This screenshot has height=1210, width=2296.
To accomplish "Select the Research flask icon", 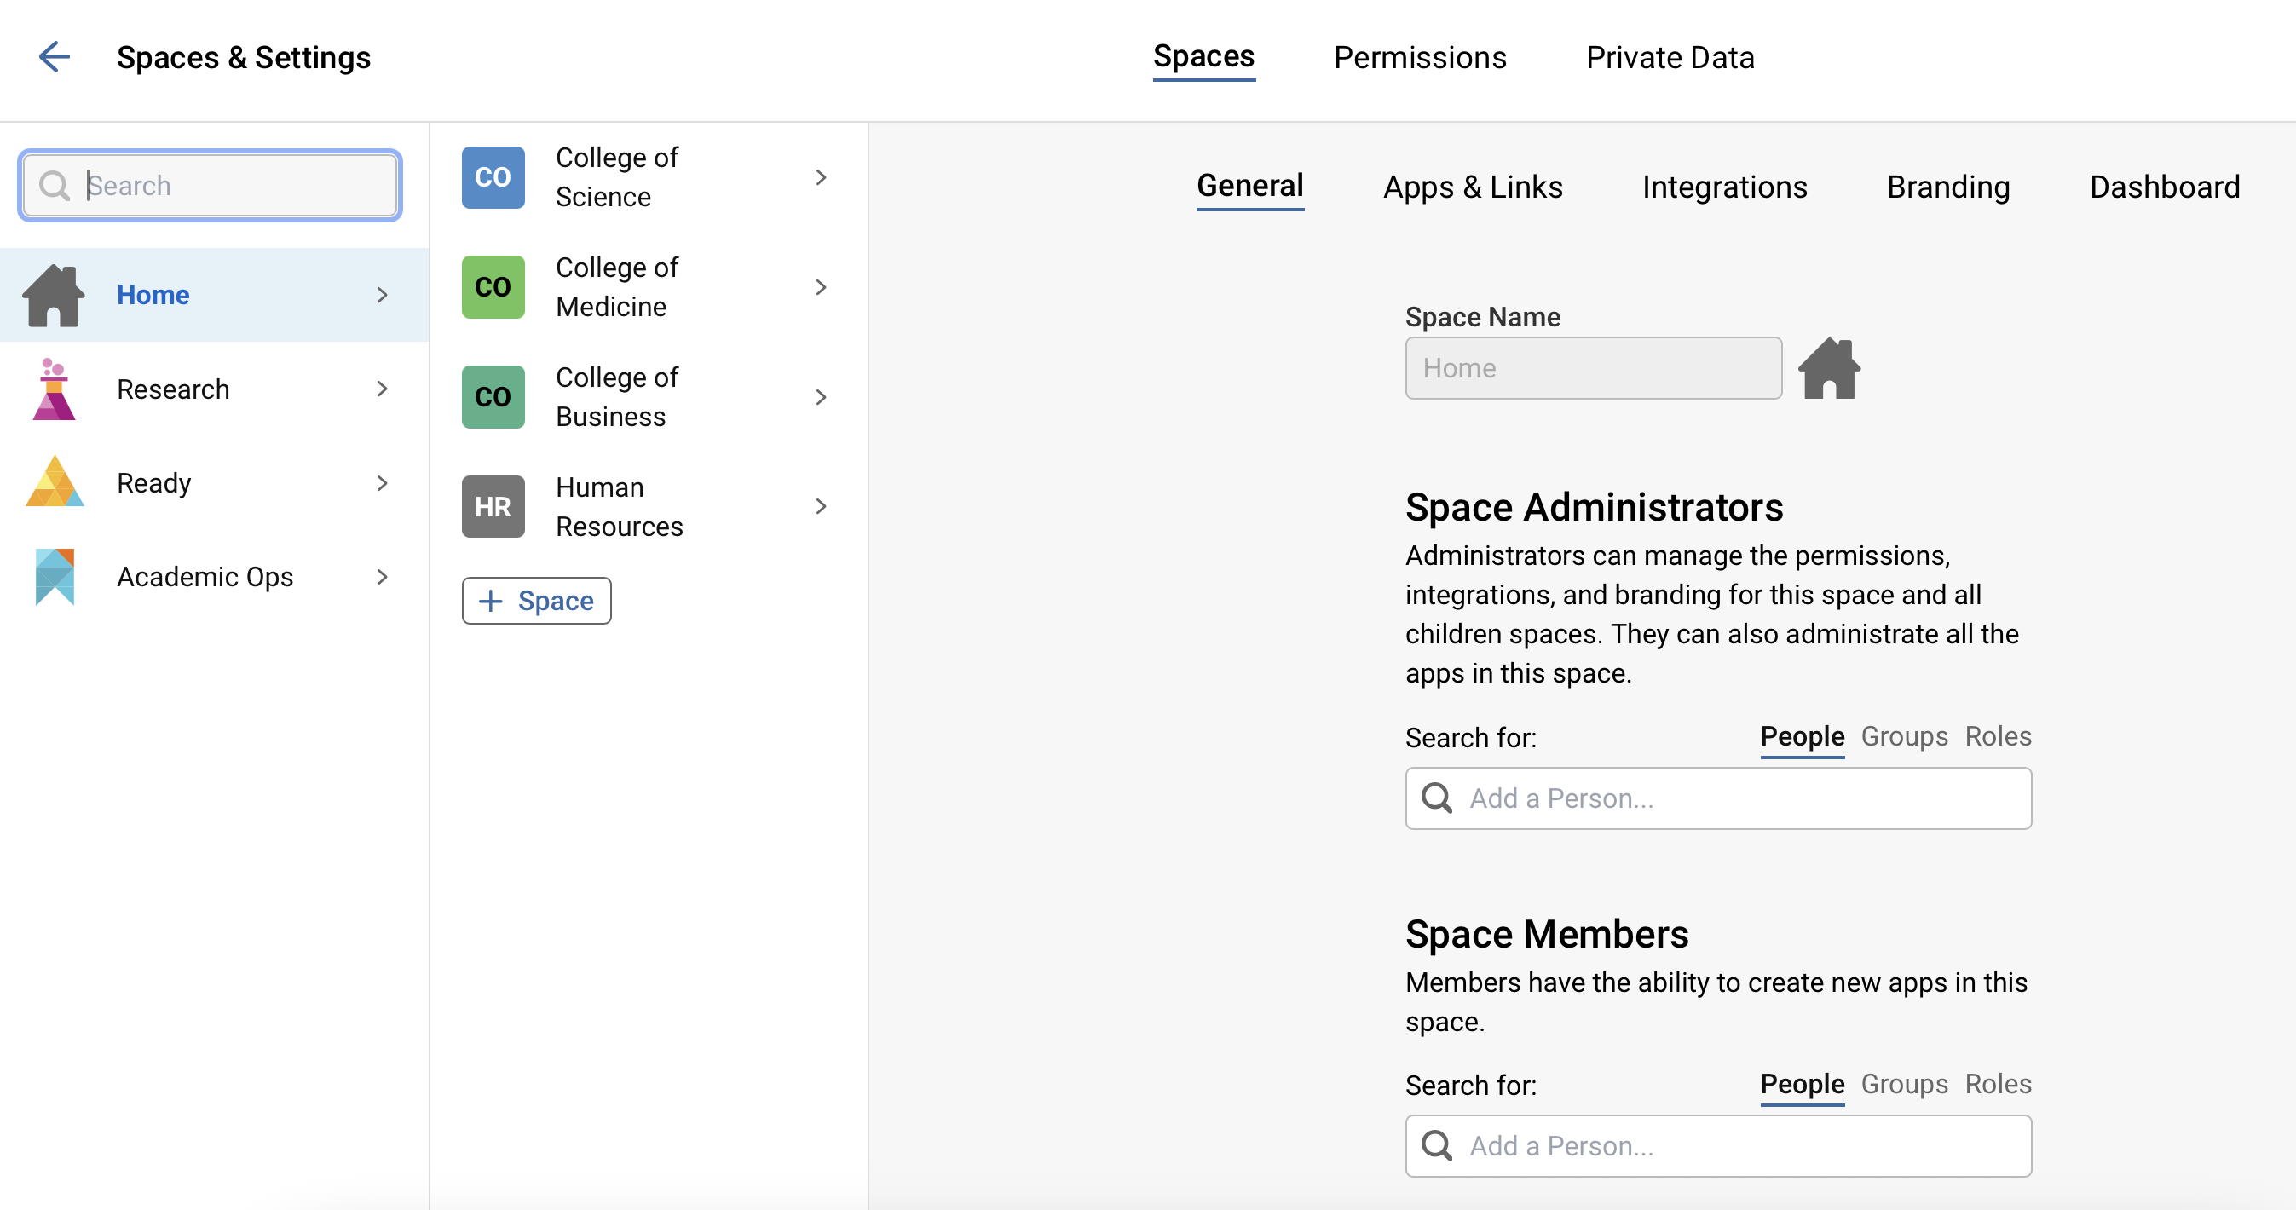I will 55,389.
